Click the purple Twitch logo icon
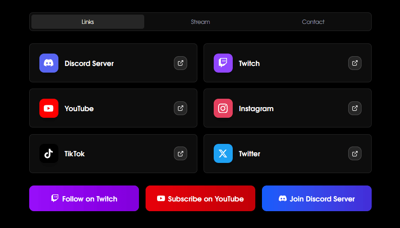The height and width of the screenshot is (228, 400). point(223,63)
